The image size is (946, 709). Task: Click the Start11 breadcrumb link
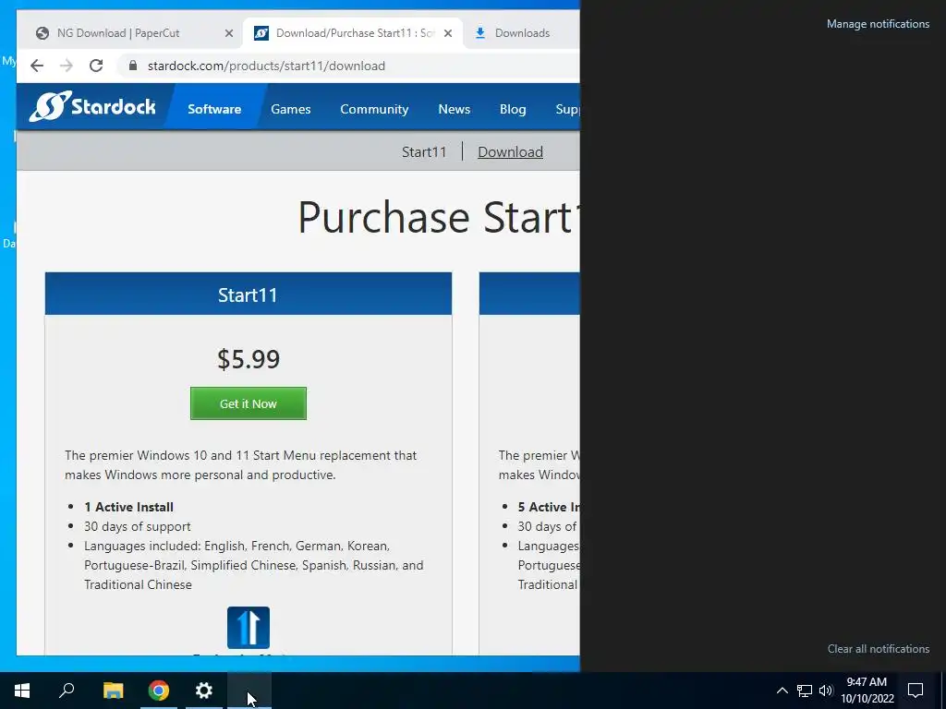[424, 152]
